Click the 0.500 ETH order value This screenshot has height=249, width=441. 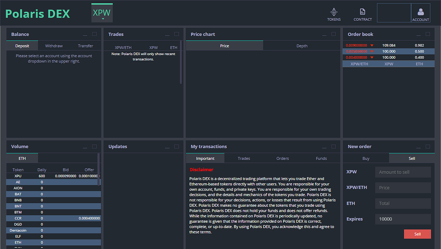point(419,51)
